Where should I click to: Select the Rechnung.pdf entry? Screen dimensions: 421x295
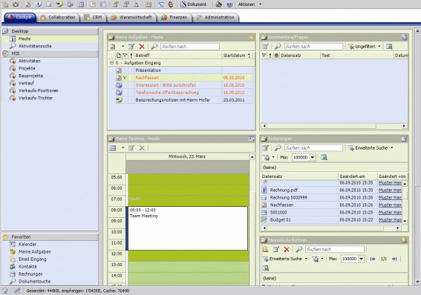[332, 190]
